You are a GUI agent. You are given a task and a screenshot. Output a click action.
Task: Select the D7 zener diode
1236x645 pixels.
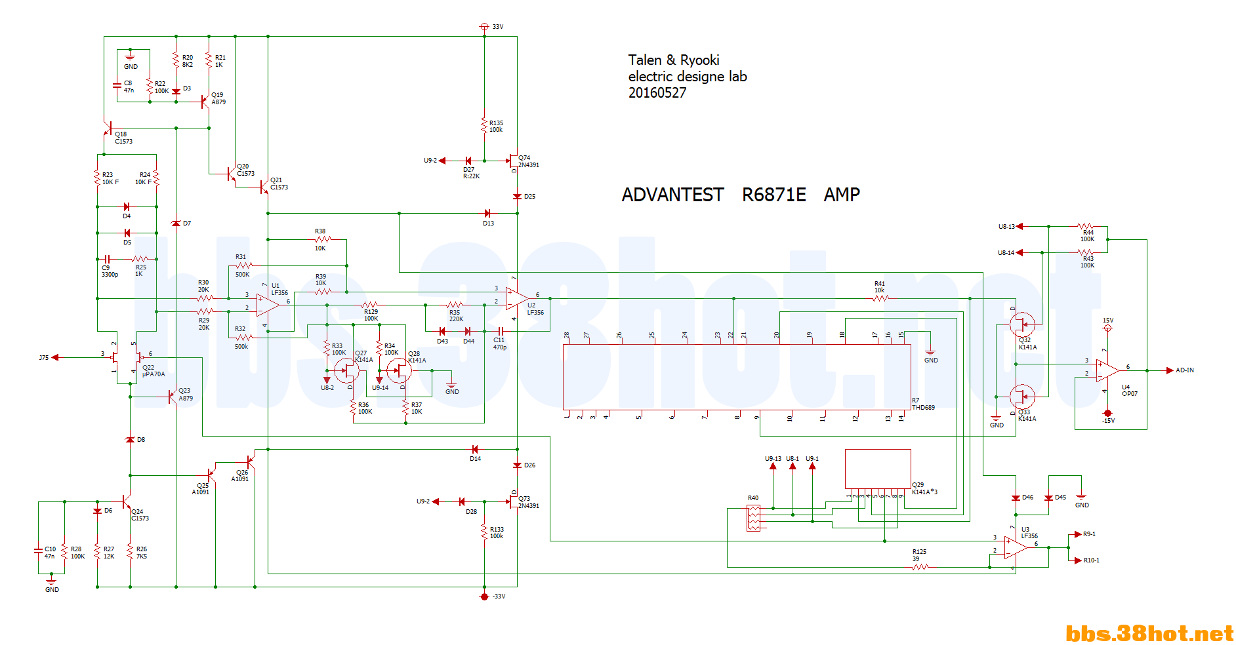point(176,224)
